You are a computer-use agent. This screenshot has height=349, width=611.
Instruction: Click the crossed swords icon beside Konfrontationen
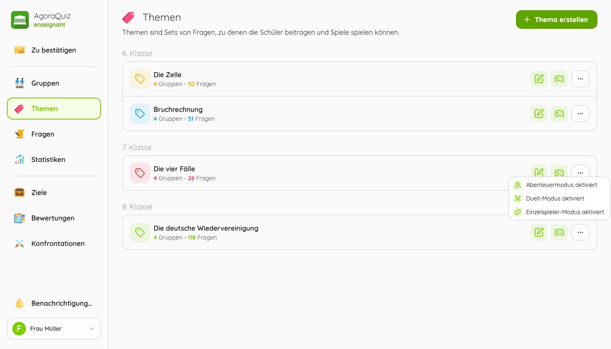[x=20, y=243]
